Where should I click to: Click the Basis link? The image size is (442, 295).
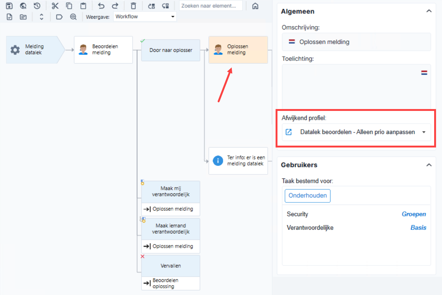coord(418,228)
